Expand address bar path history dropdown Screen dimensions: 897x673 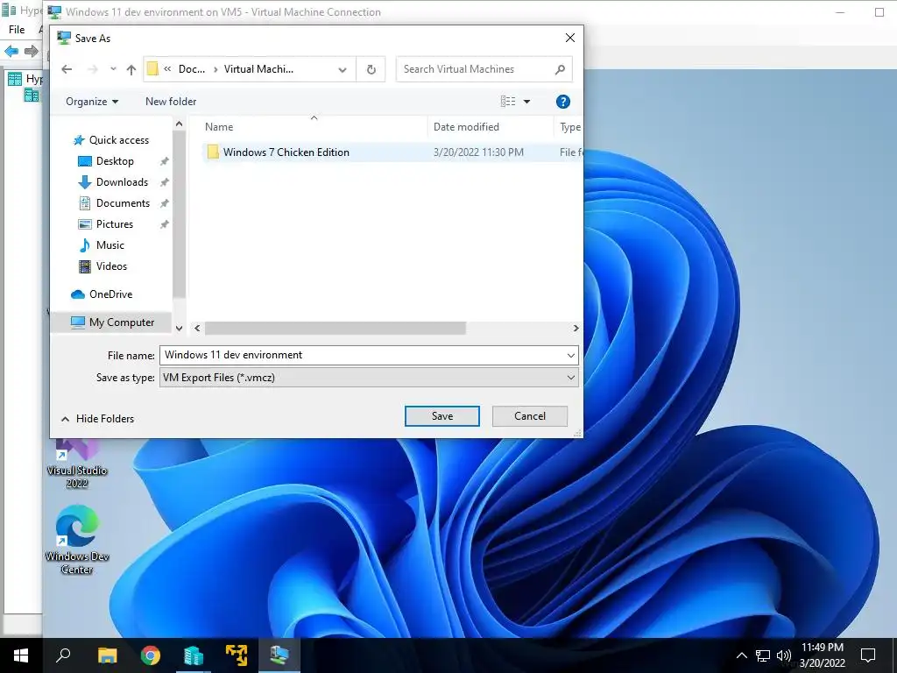tap(343, 70)
